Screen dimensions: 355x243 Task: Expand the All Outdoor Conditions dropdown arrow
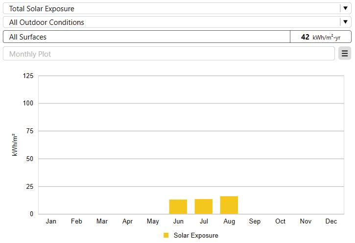345,22
